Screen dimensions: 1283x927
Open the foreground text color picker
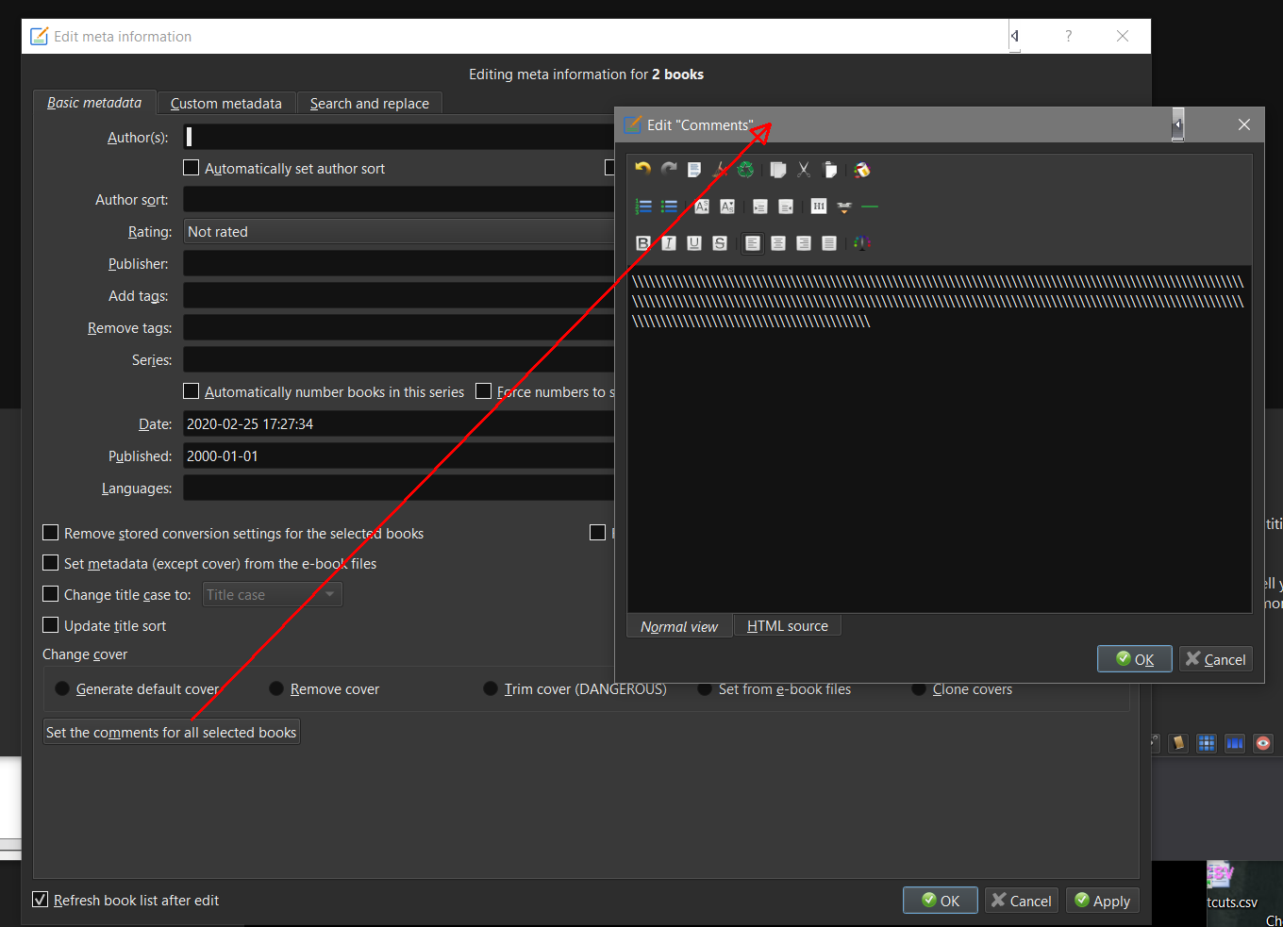[x=861, y=243]
